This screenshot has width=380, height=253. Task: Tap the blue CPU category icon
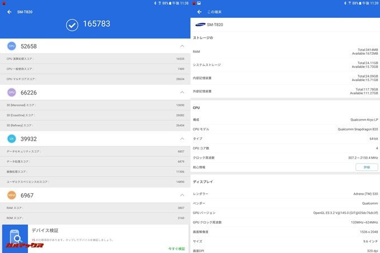pyautogui.click(x=11, y=46)
